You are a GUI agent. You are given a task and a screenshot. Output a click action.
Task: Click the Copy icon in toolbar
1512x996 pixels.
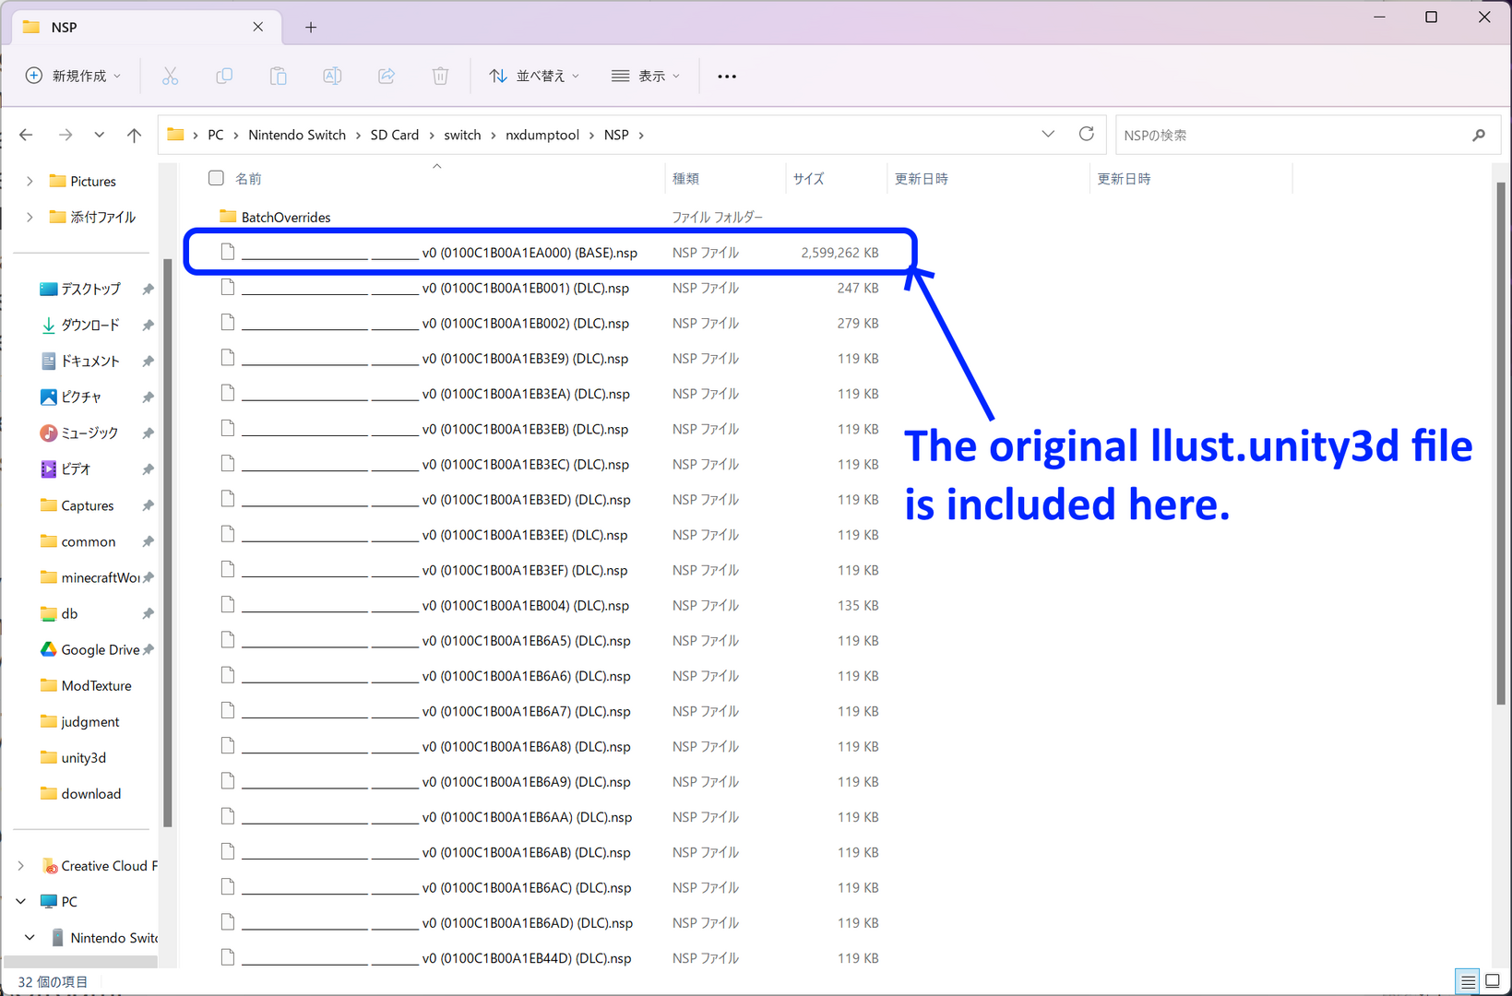point(224,77)
